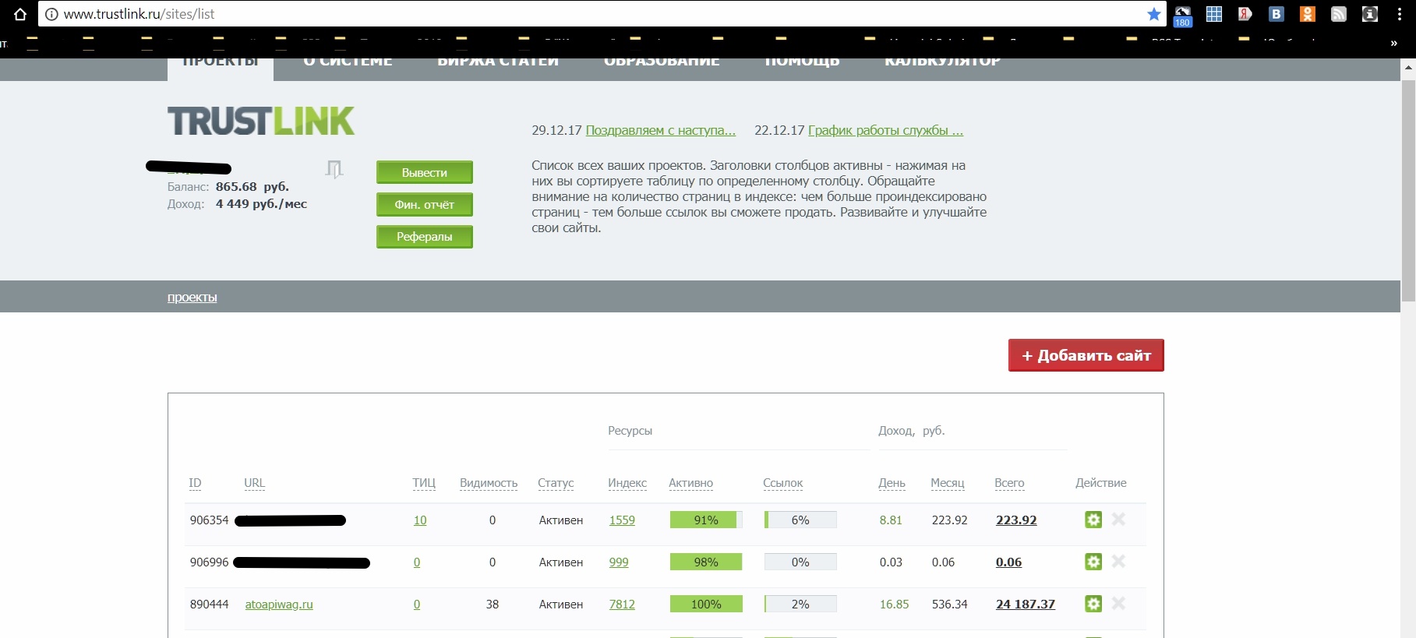
Task: Open index count 1559 link
Action: click(x=622, y=520)
